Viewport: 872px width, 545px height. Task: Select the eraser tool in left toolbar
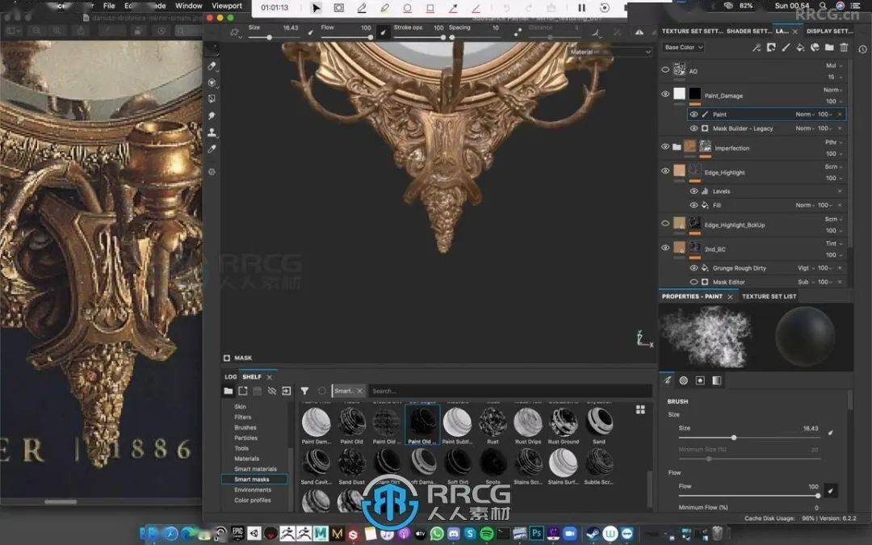(212, 66)
